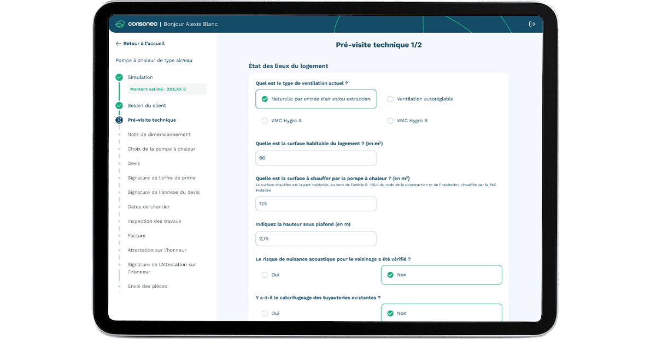Click the hourglass icon for Pré-visite technique

119,120
